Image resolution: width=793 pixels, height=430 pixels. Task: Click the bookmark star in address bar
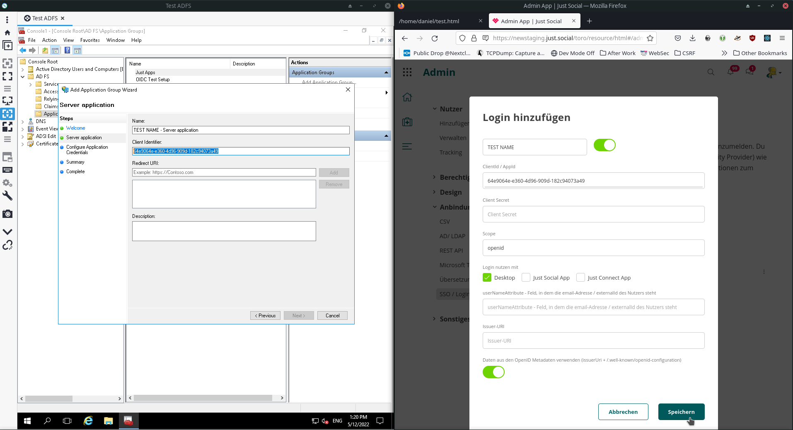click(650, 38)
